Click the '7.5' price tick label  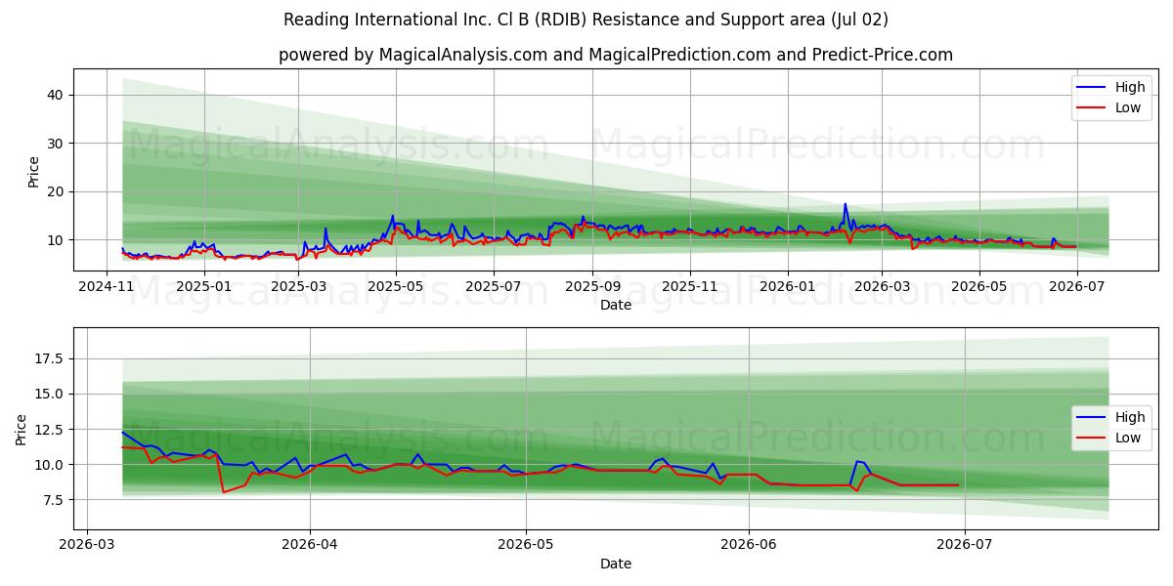click(x=55, y=499)
